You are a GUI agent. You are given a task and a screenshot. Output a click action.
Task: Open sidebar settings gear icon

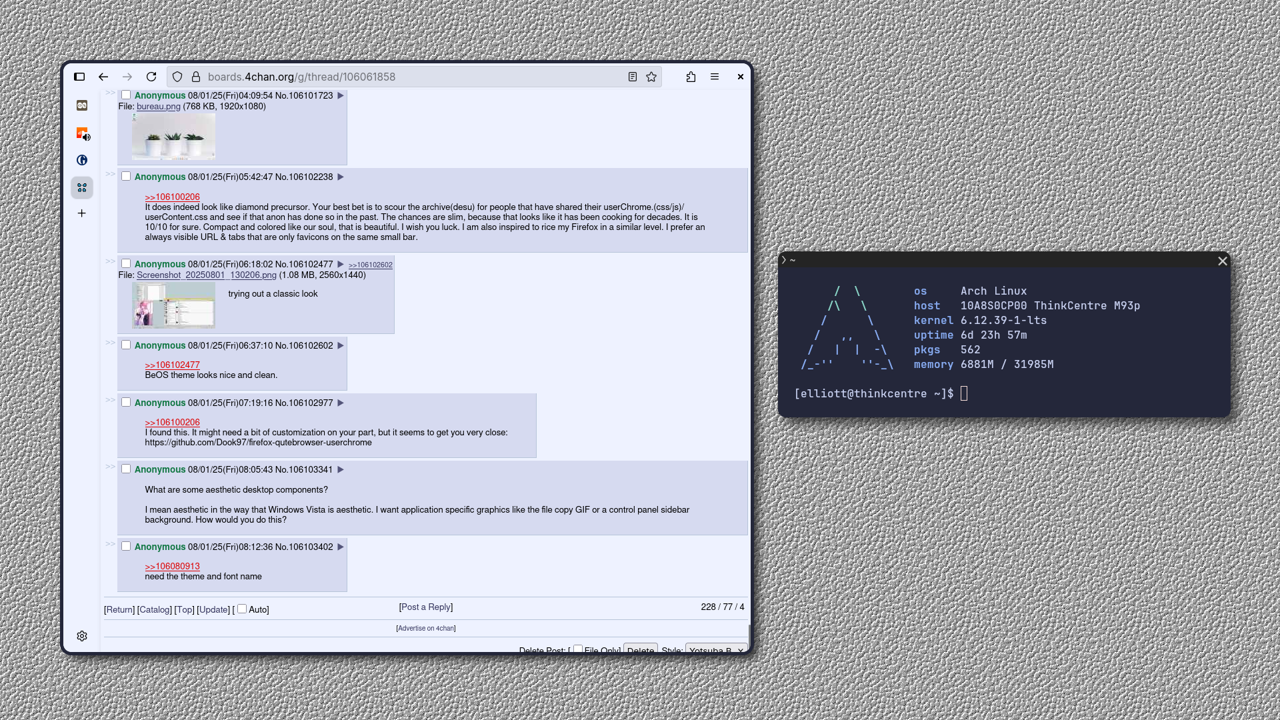(x=82, y=636)
